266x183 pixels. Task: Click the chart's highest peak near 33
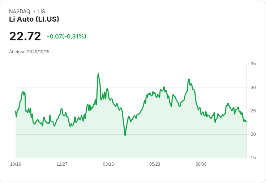(98, 74)
